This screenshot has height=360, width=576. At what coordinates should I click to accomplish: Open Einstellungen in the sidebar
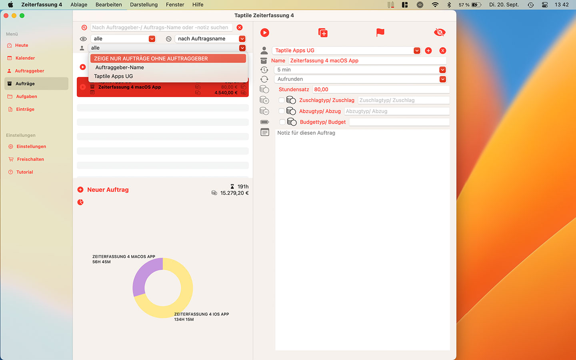tap(31, 146)
